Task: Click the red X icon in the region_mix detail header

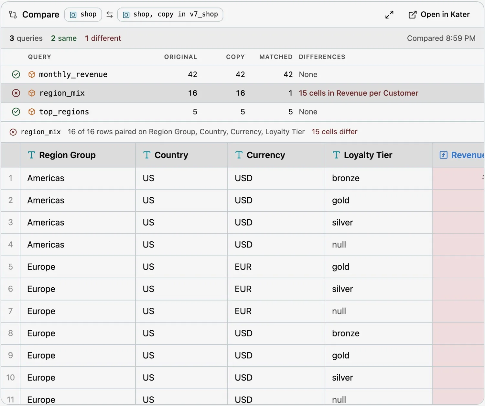Action: pos(13,132)
